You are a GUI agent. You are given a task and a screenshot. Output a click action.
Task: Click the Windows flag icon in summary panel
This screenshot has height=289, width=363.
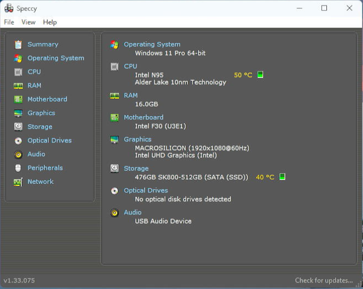(115, 44)
